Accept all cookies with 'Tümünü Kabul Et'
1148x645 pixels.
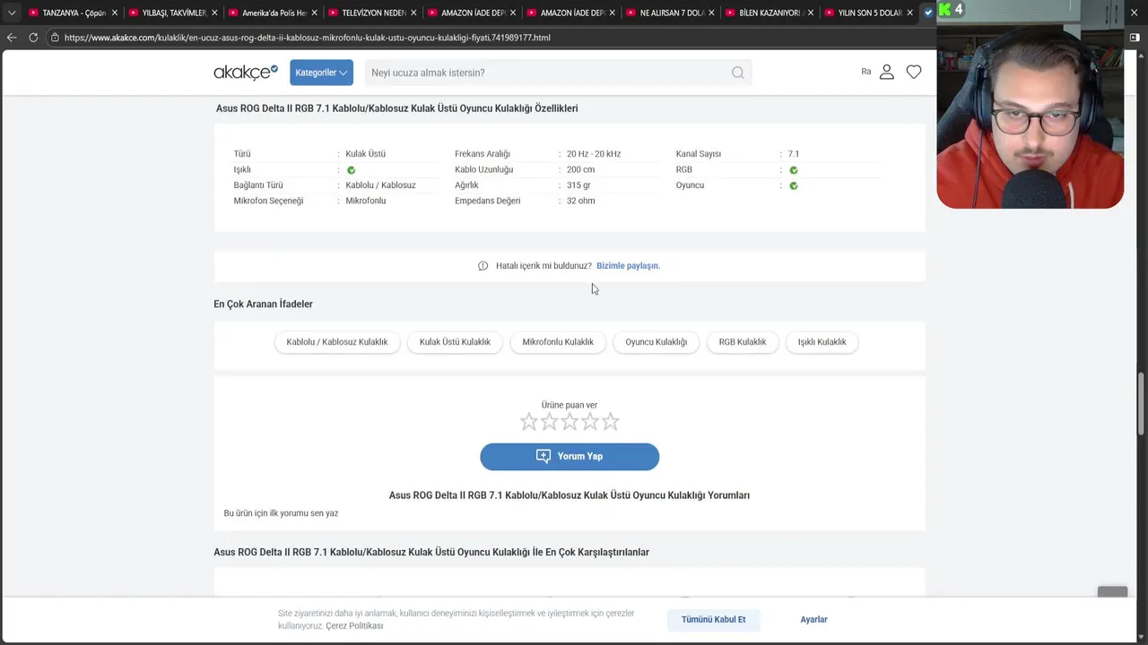click(x=713, y=620)
